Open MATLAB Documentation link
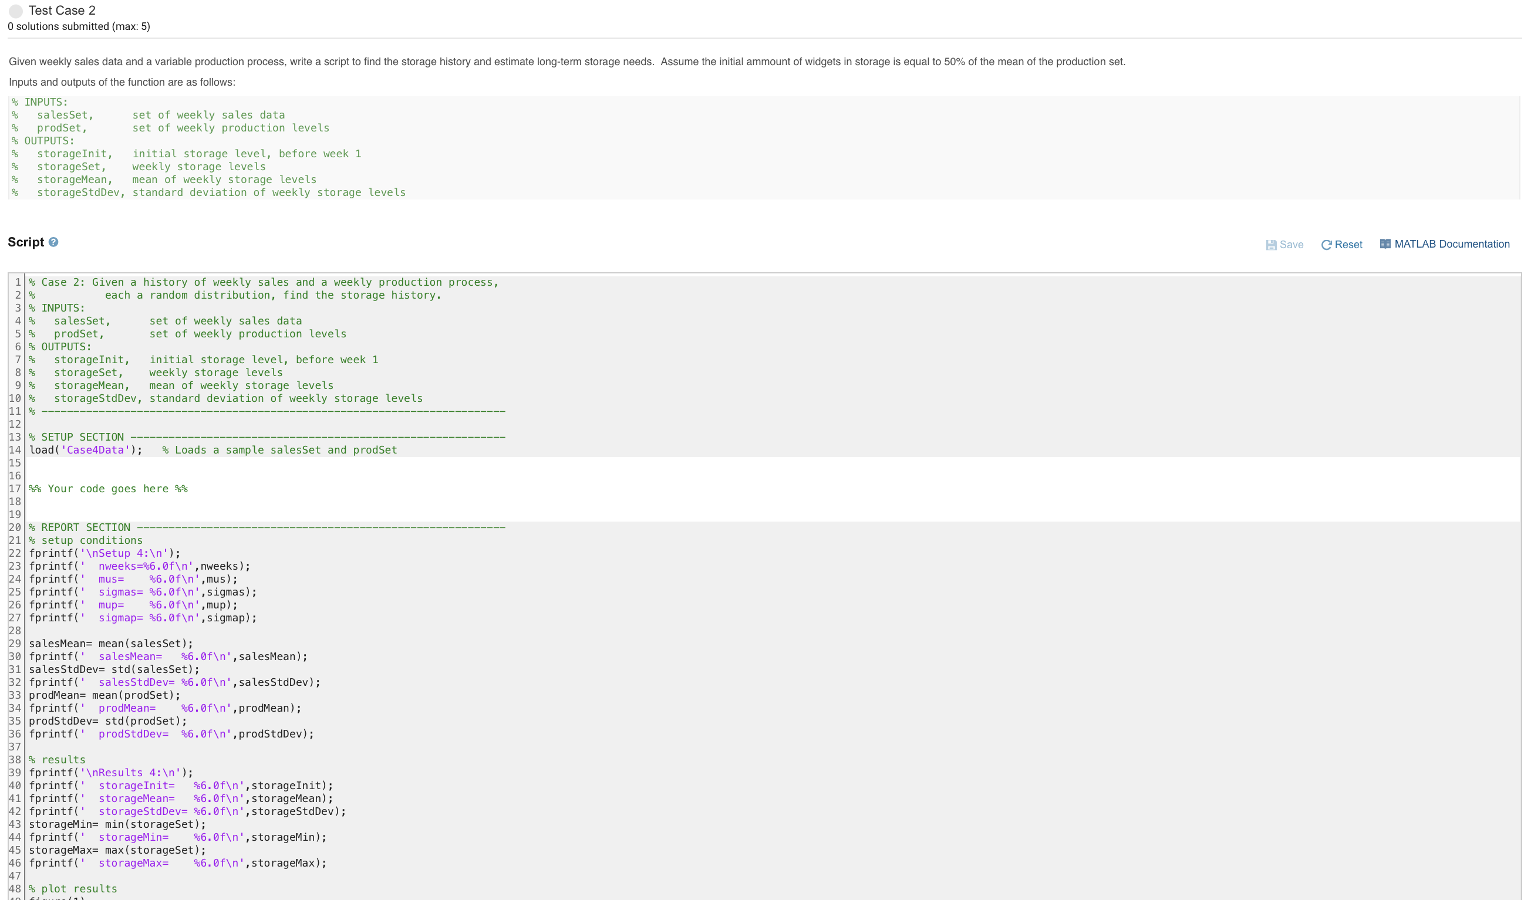This screenshot has height=900, width=1531. 1451,244
